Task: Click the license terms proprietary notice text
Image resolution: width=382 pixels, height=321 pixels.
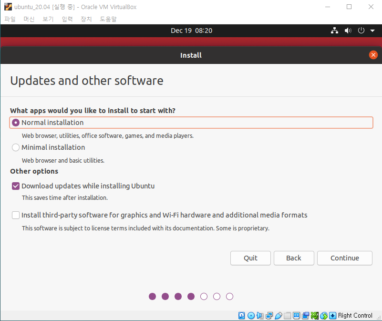Action: coord(145,228)
